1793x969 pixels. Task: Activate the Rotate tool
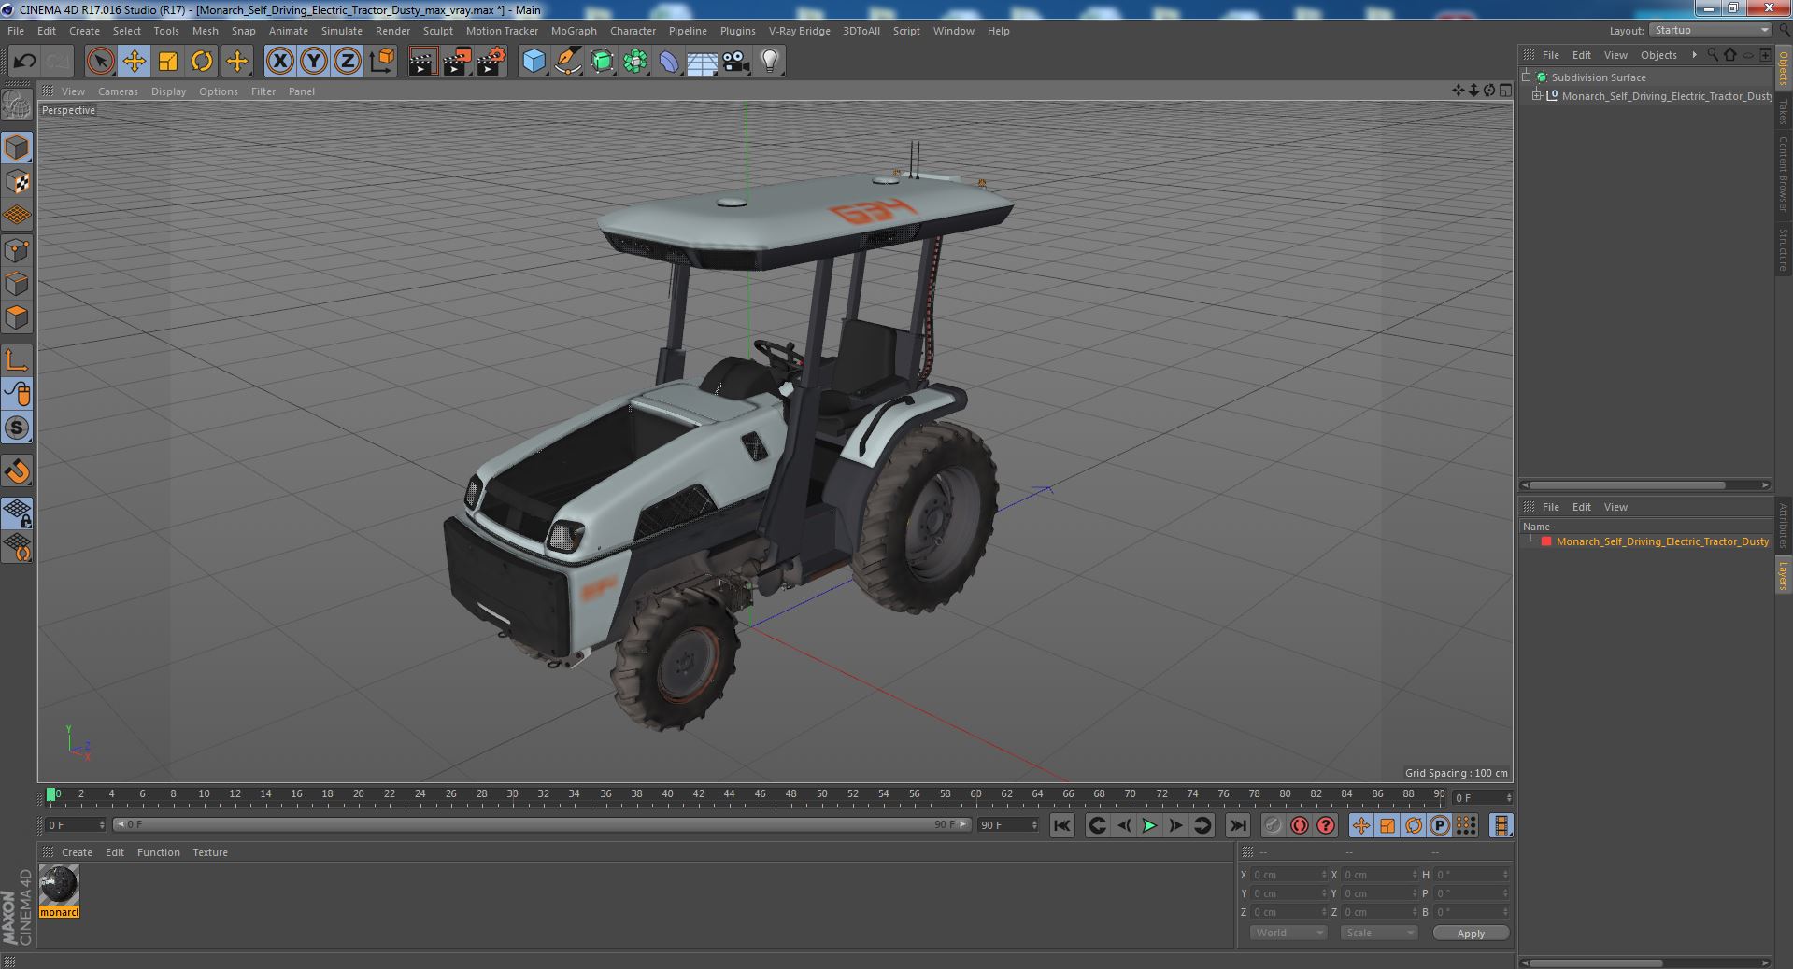coord(202,62)
